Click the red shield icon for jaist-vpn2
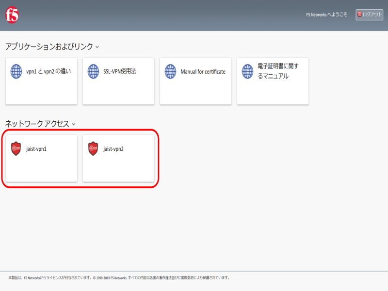Image resolution: width=388 pixels, height=291 pixels. (93, 148)
